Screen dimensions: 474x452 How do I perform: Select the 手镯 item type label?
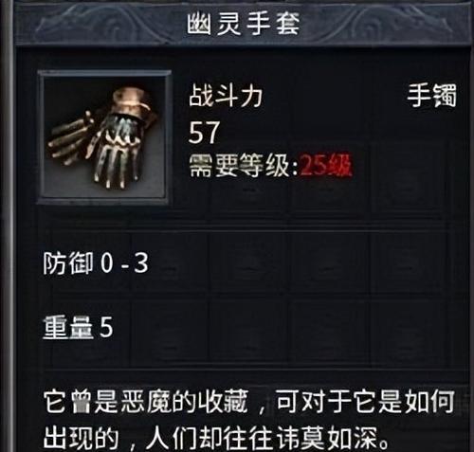[431, 95]
